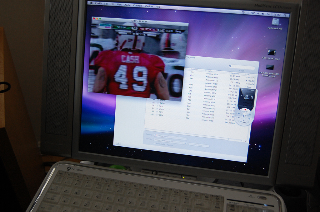Open EPG dropdown for the 175.25 MHz row
The height and width of the screenshot is (212, 320).
[x=250, y=84]
